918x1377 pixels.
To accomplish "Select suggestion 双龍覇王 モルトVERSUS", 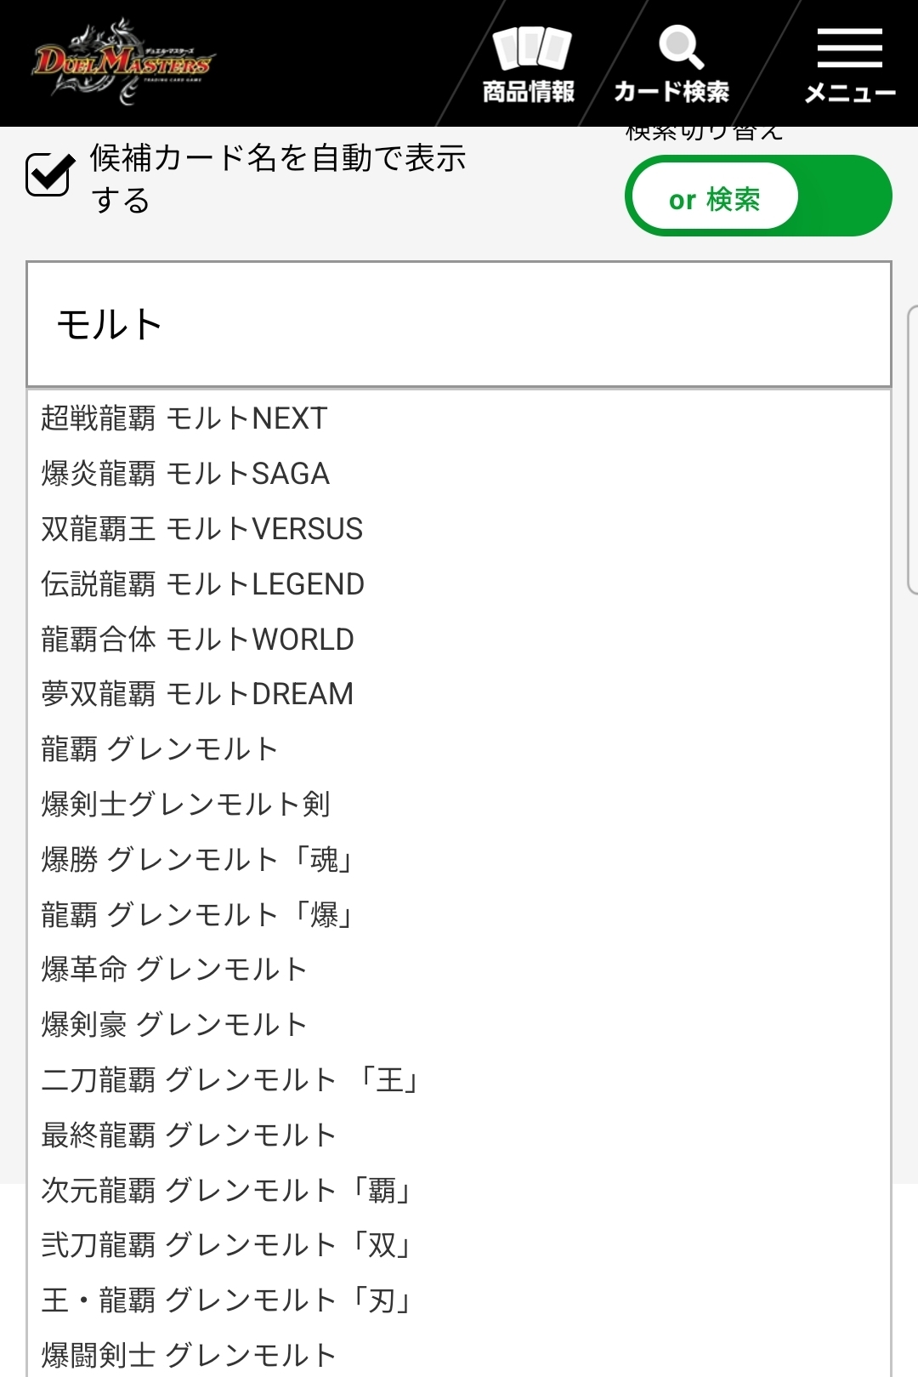I will (x=202, y=529).
